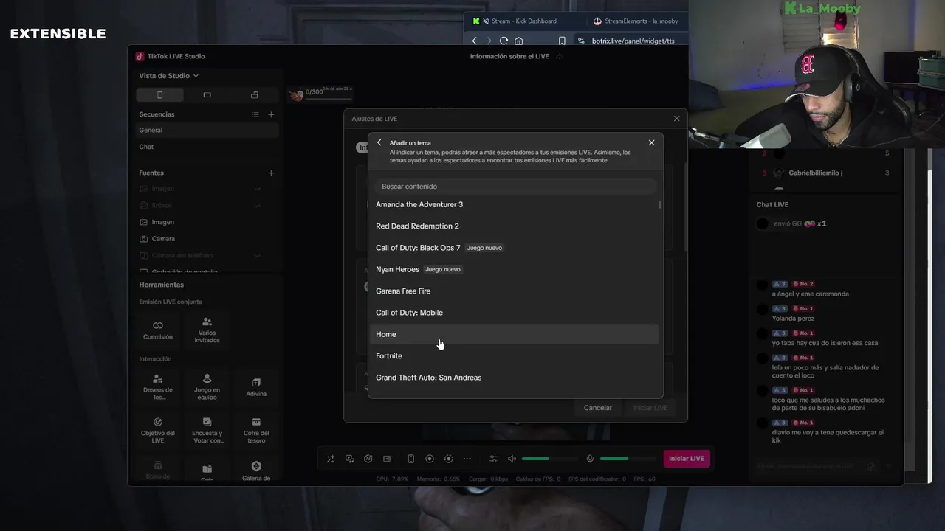Click the dashed circle replay icon in bottom toolbar
Screen dimensions: 945x531
[x=448, y=459]
